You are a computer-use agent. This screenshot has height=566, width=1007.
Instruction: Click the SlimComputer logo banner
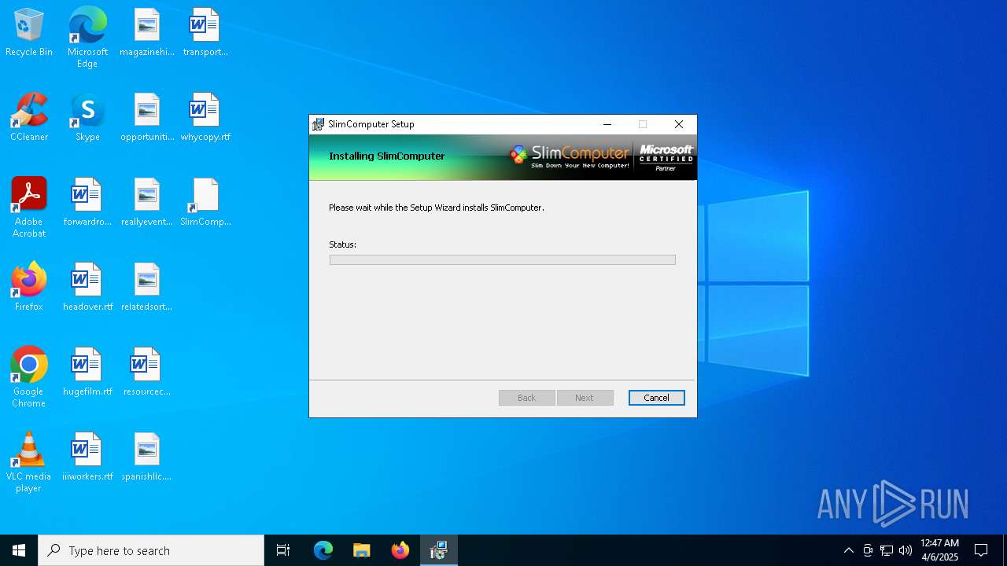[570, 156]
